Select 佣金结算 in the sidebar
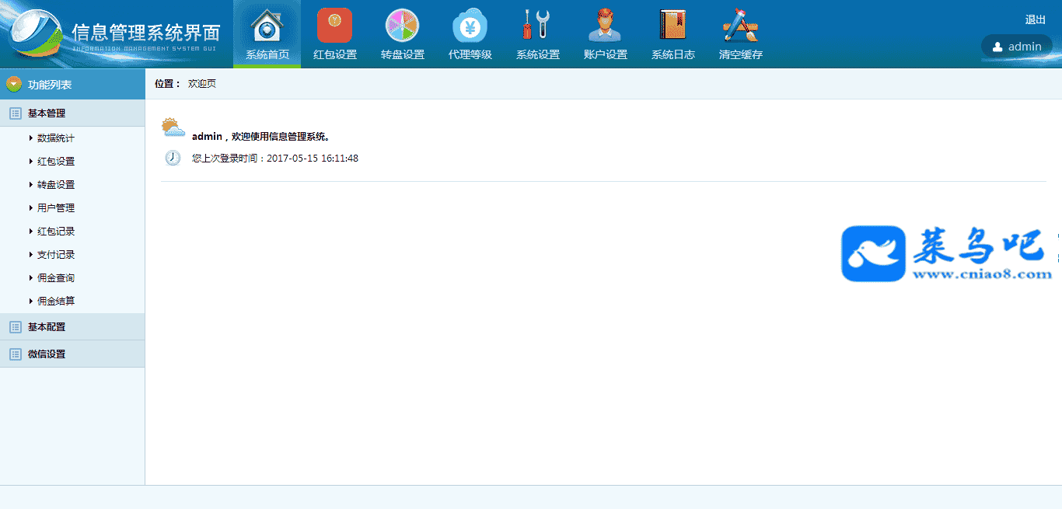Viewport: 1062px width, 509px height. pos(56,302)
